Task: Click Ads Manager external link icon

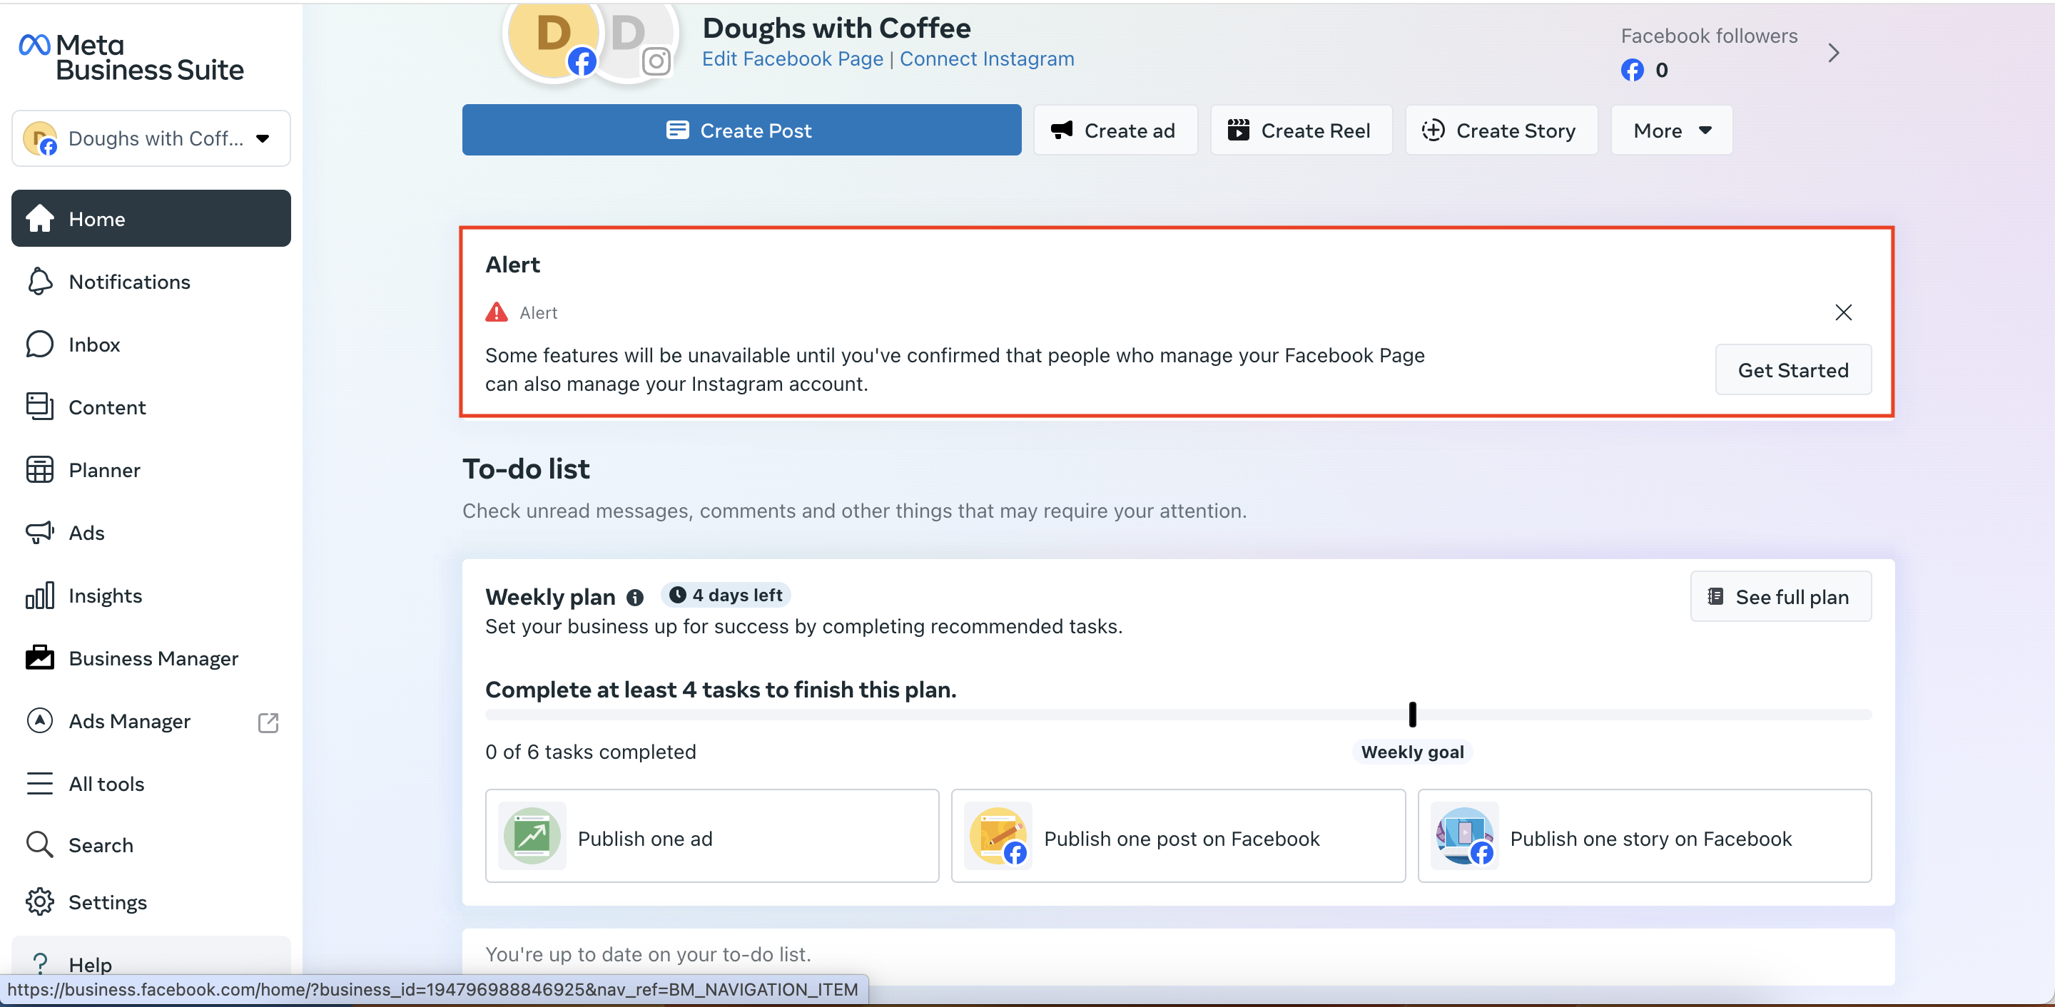Action: coord(268,722)
